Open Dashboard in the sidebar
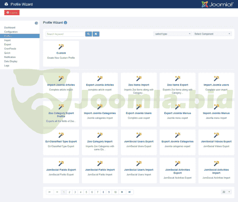 coord(10,28)
